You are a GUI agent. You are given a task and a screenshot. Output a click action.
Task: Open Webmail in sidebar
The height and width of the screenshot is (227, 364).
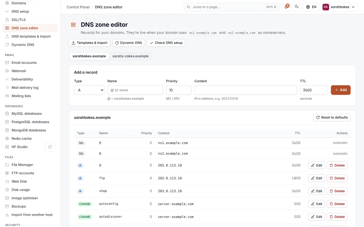click(30, 71)
